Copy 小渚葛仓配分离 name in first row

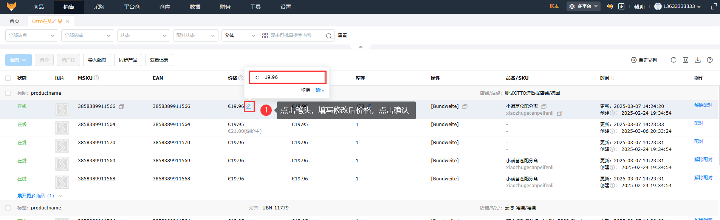point(544,107)
